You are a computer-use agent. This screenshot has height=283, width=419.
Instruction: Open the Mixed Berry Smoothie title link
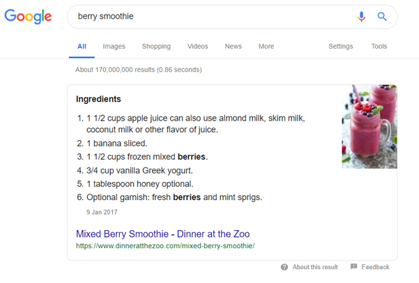click(x=162, y=234)
